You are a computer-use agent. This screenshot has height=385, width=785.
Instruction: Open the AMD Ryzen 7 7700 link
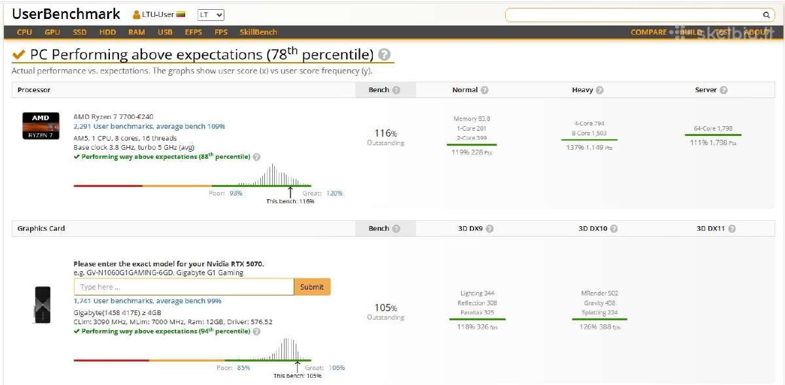tap(113, 116)
